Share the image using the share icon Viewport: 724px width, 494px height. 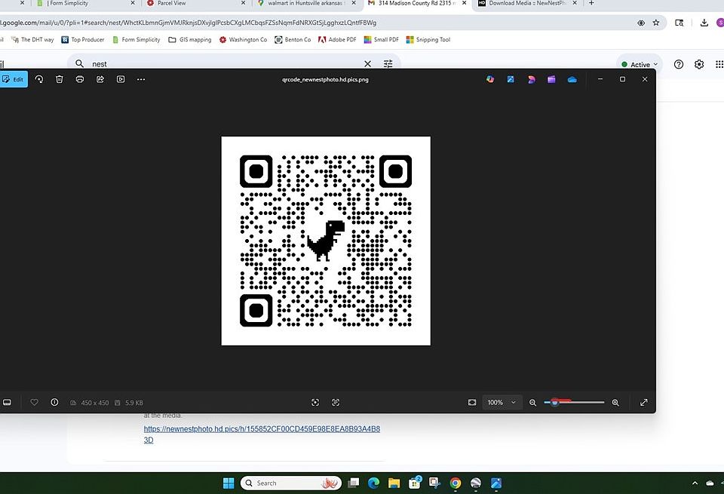(x=100, y=79)
